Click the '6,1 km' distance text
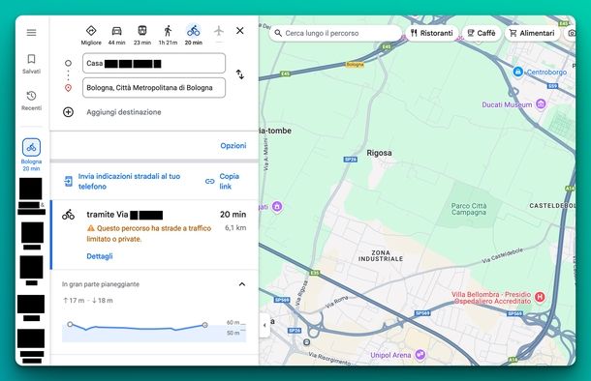591x381 pixels. (x=235, y=227)
